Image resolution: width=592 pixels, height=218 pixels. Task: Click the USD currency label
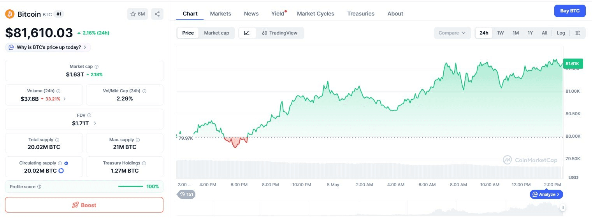point(573,178)
